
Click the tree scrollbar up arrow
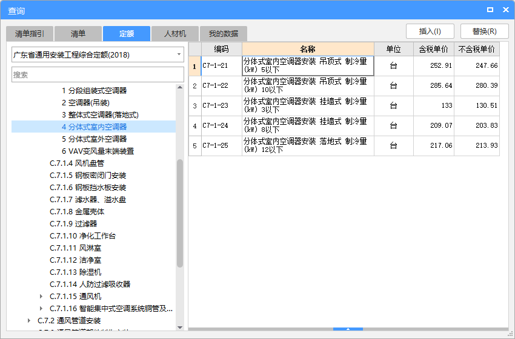click(180, 87)
